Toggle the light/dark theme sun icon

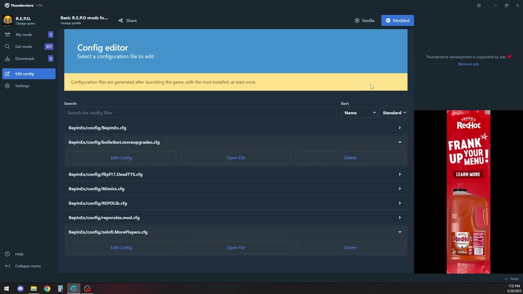tap(479, 5)
